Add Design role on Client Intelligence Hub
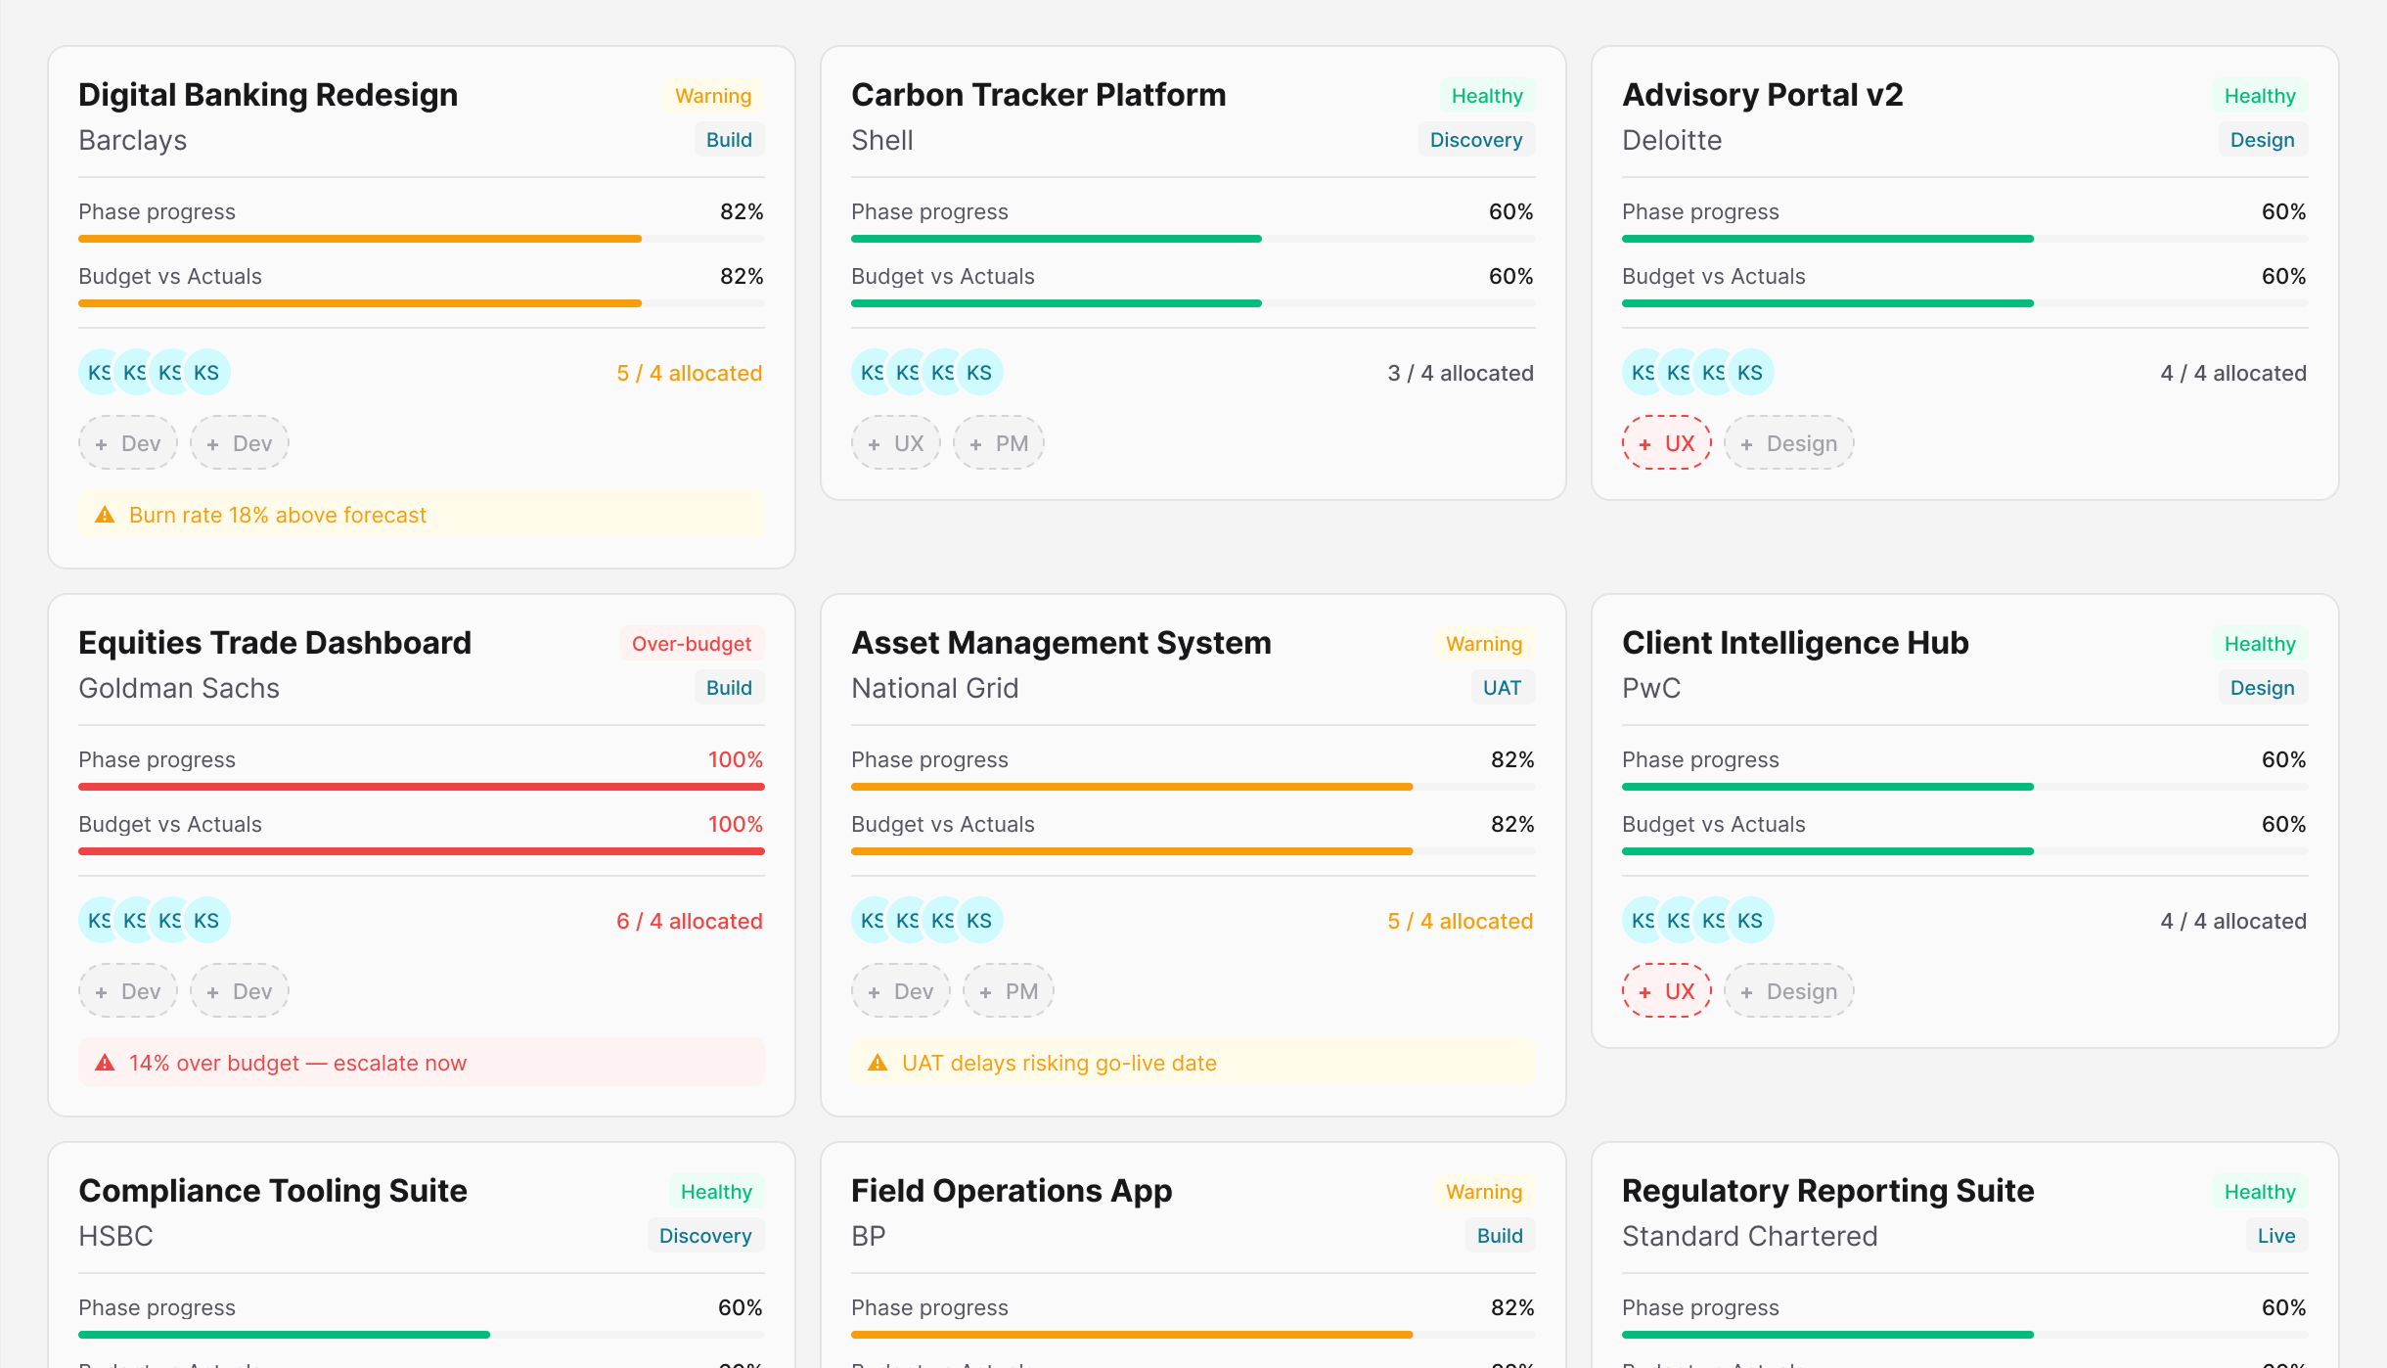This screenshot has height=1368, width=2387. click(x=1789, y=991)
